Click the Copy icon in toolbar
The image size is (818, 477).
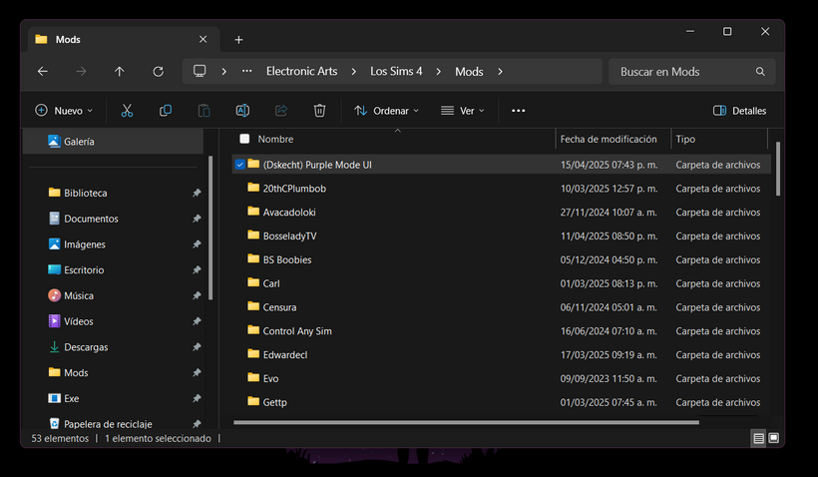(x=166, y=111)
